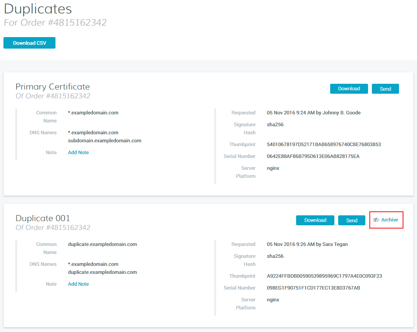417x332 pixels.
Task: Click the subdomain.exampledomain.com DNS name
Action: coord(104,140)
